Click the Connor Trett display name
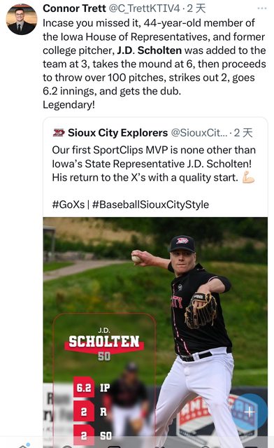The width and height of the screenshot is (274, 448). (74, 8)
